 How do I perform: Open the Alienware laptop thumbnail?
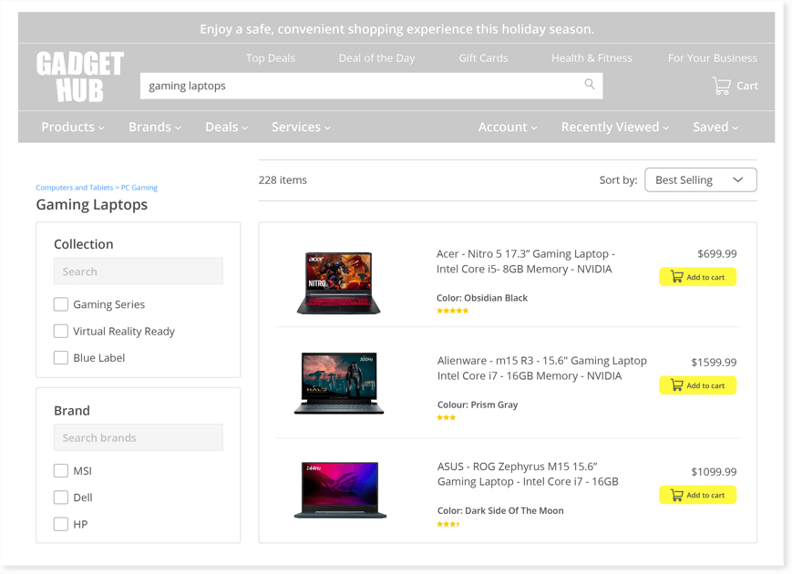pos(339,384)
